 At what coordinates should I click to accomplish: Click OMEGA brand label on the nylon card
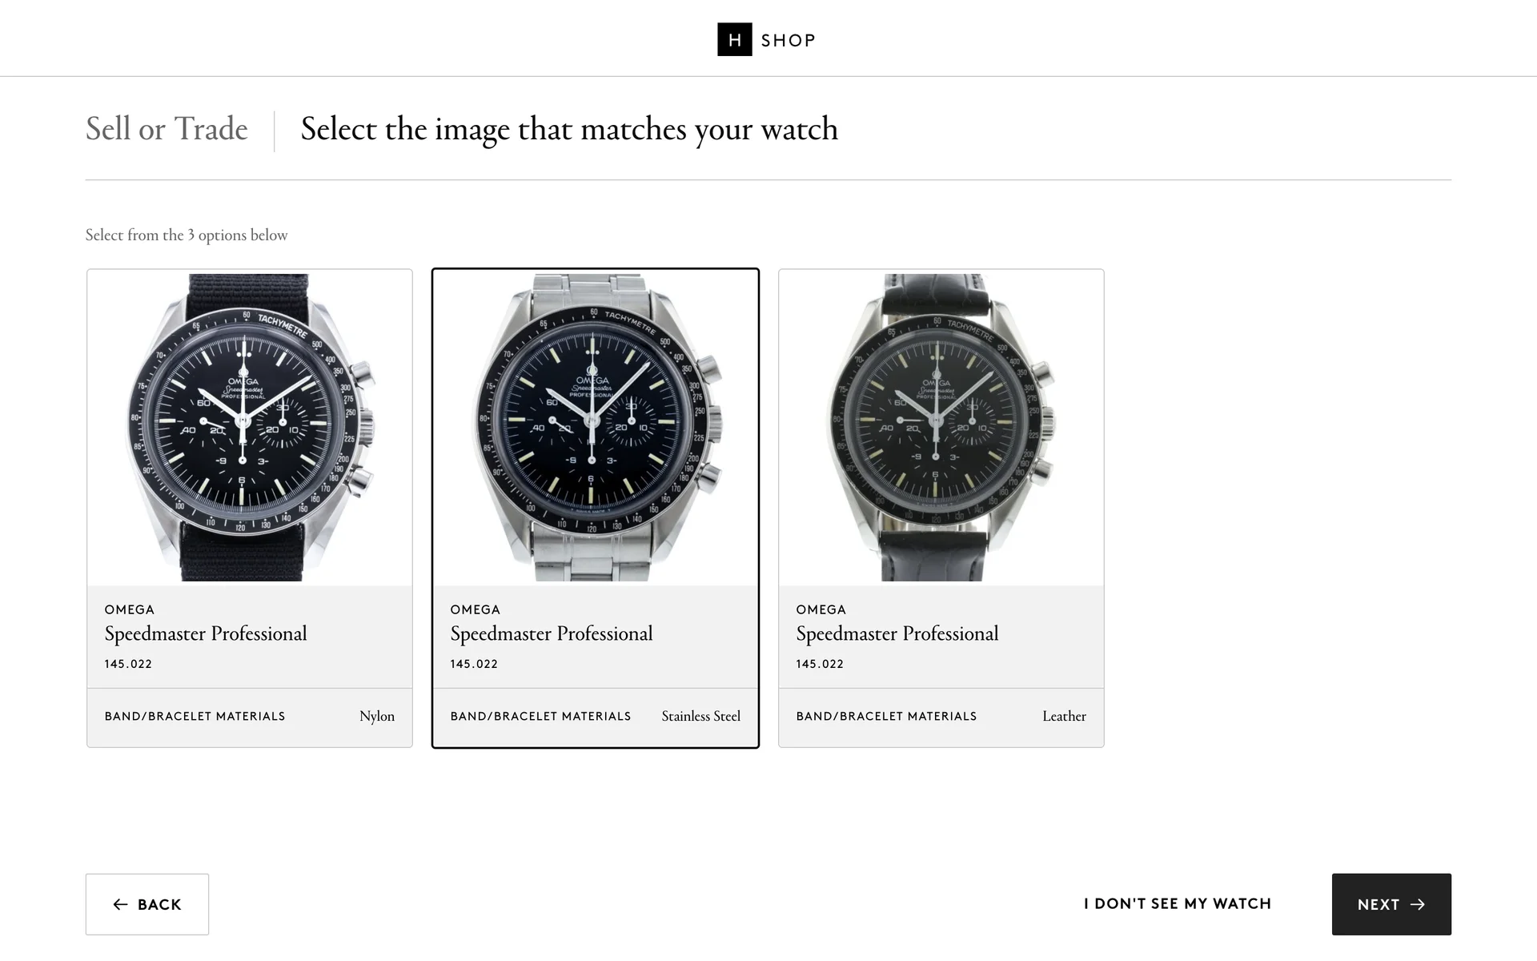pyautogui.click(x=129, y=609)
